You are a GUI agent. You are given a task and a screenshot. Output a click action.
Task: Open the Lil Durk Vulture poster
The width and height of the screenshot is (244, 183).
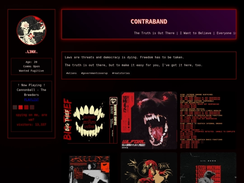click(x=208, y=168)
